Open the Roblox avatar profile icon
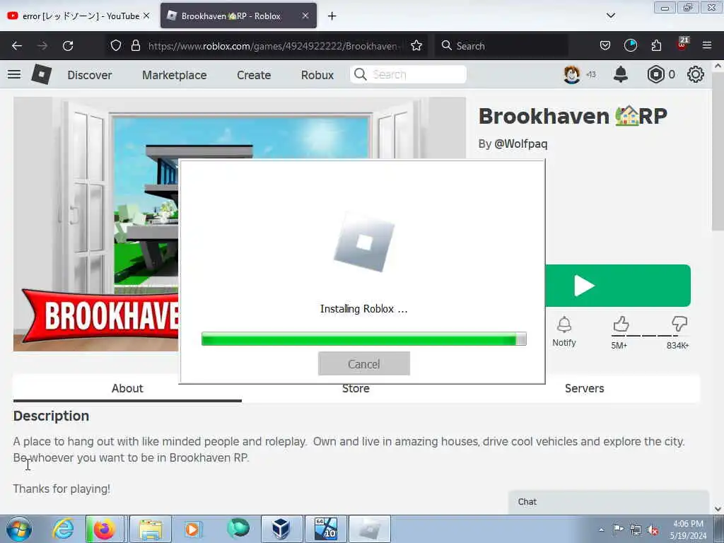Screen dimensions: 724x543 click(x=571, y=74)
